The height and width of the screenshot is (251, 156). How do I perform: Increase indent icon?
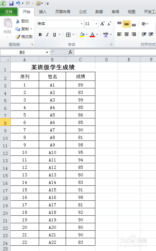(x=151, y=34)
